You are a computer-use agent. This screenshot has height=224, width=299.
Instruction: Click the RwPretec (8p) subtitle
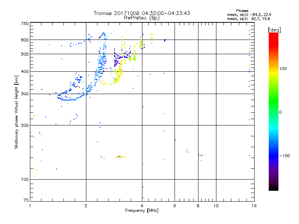(142, 18)
